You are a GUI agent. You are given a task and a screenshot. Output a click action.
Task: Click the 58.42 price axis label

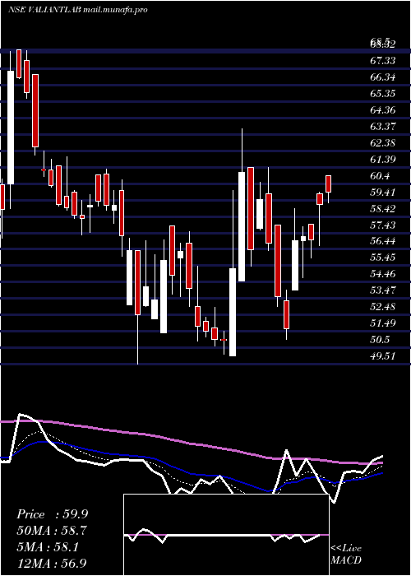pos(383,208)
